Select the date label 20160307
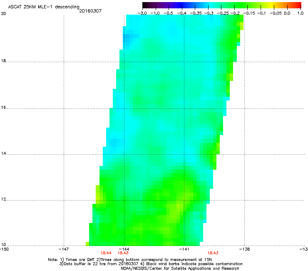 click(90, 11)
